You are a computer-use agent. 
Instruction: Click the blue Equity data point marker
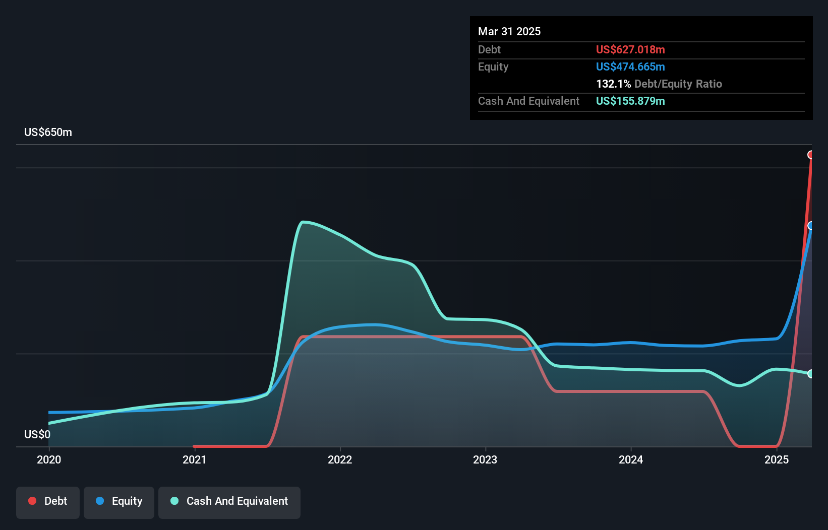pyautogui.click(x=811, y=226)
